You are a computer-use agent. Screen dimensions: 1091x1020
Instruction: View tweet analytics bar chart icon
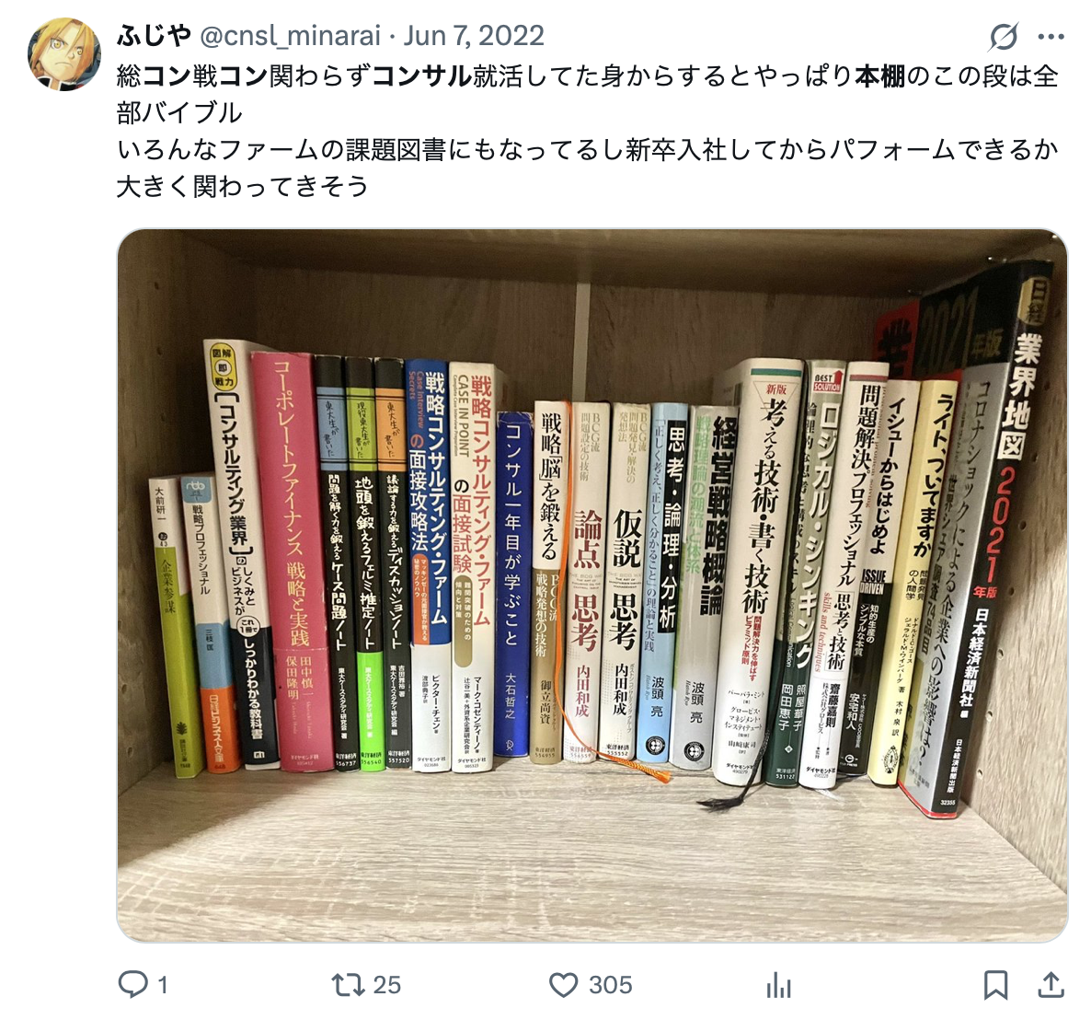click(x=779, y=984)
